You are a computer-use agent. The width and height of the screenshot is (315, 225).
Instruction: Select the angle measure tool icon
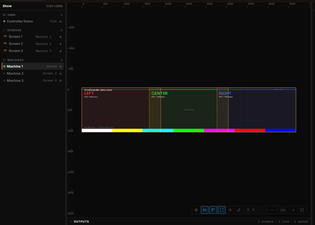tap(239, 210)
